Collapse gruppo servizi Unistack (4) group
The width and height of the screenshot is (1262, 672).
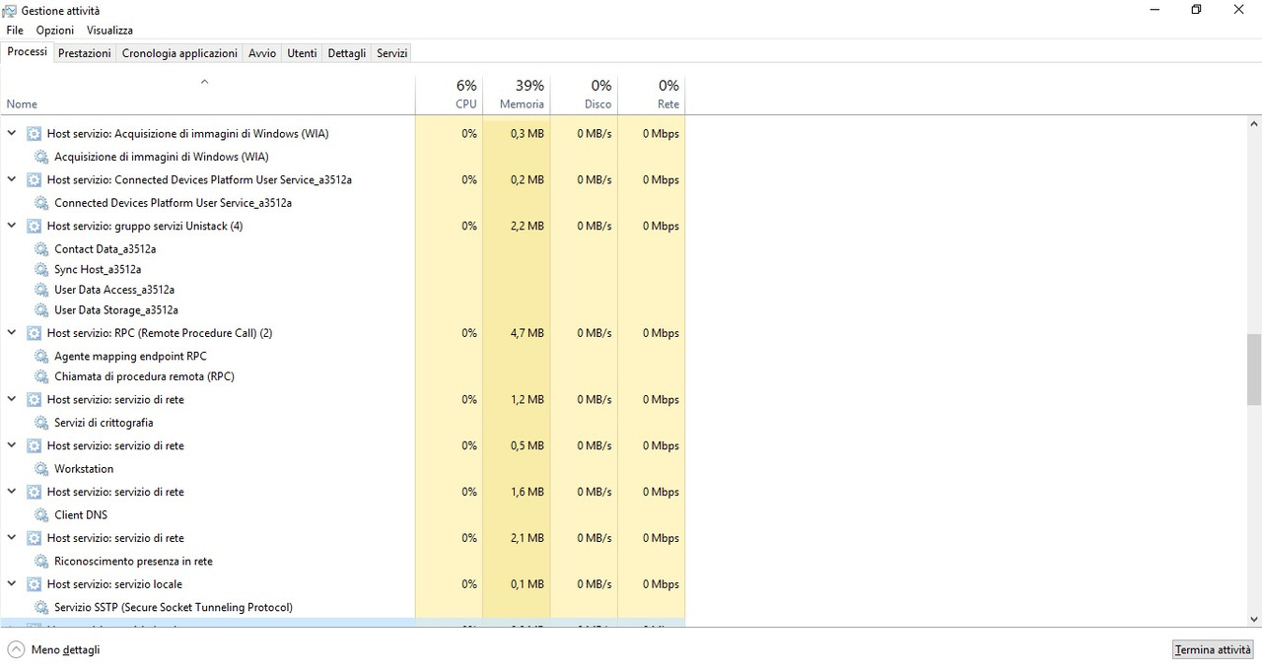pyautogui.click(x=12, y=226)
